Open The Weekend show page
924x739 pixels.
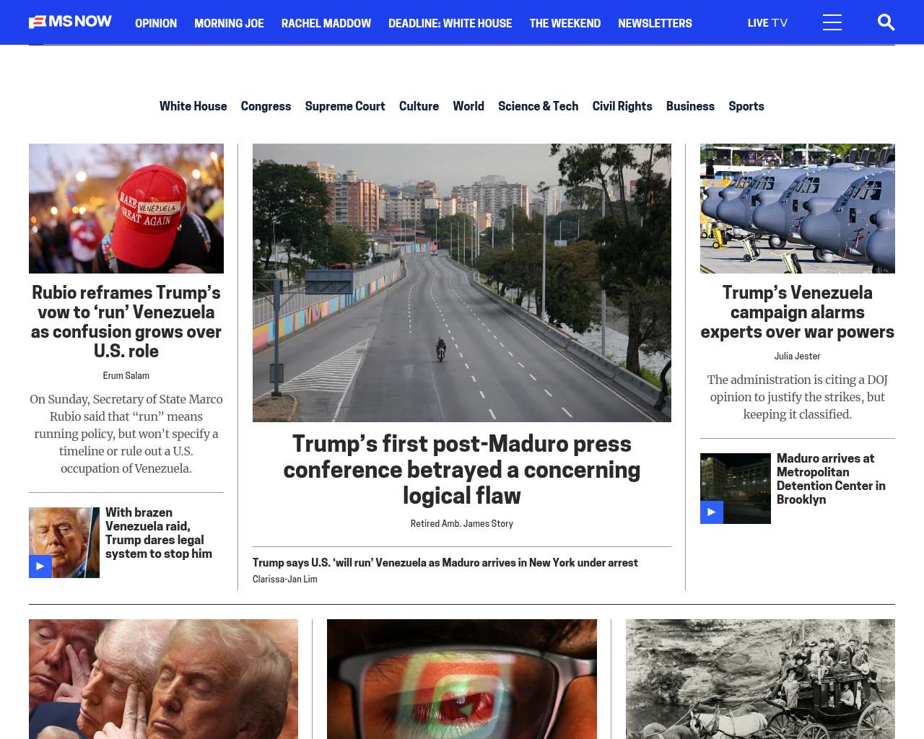[x=565, y=23]
